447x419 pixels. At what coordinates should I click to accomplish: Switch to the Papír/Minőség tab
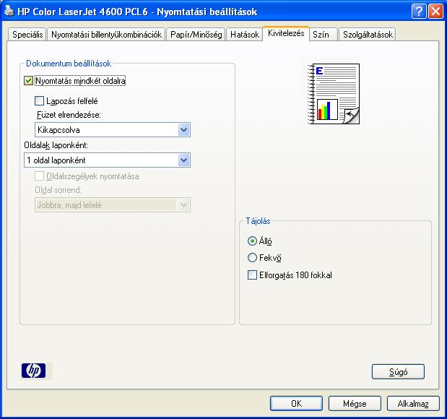pos(196,35)
